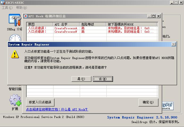Click 未知模块 target address in CreateProcessW row
184x127 pixels.
[131, 32]
